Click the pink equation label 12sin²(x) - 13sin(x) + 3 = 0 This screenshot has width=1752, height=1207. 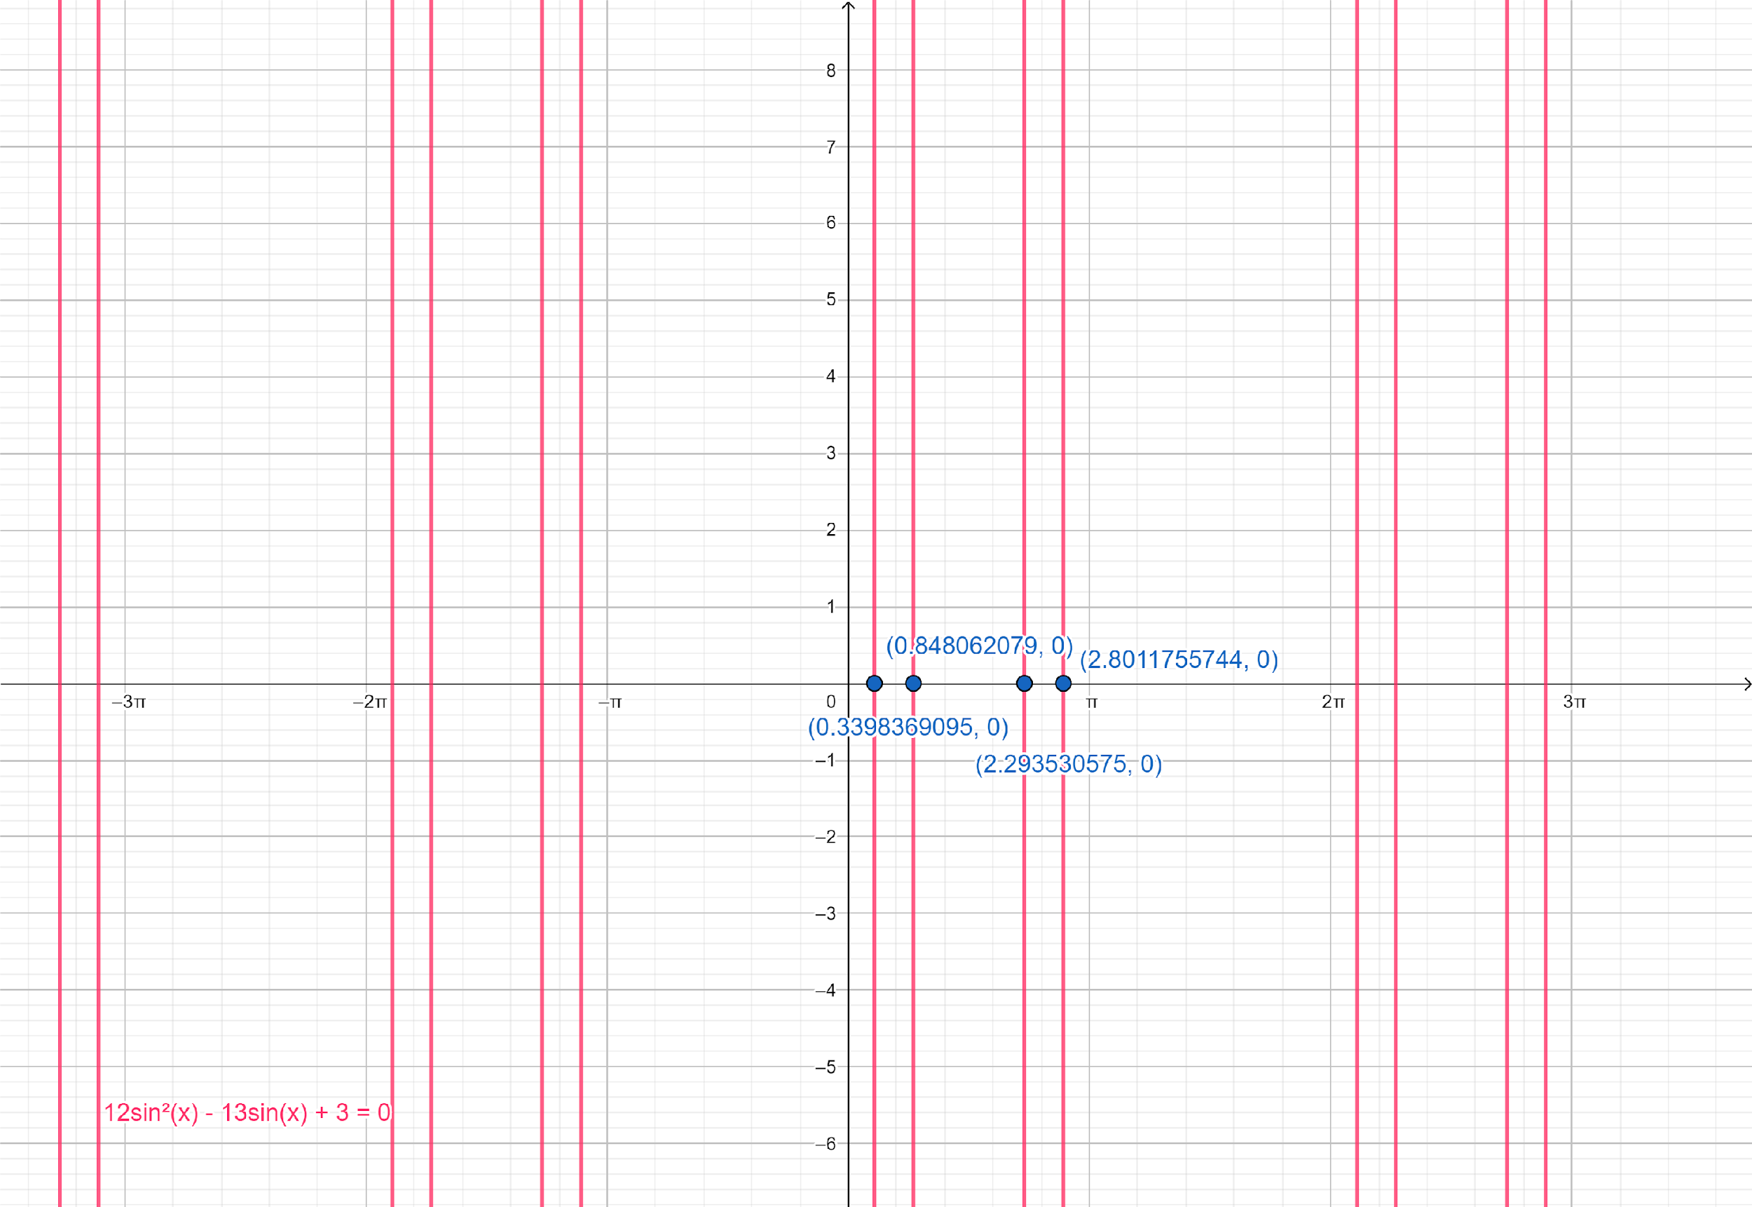coord(247,1112)
